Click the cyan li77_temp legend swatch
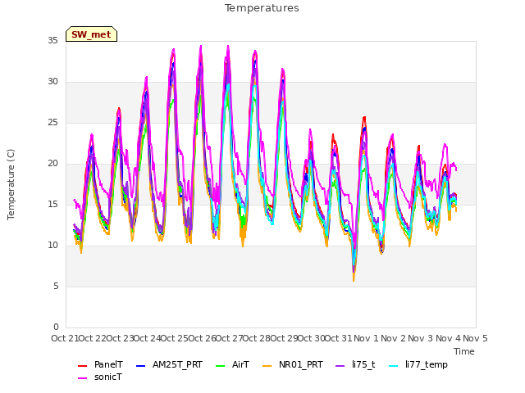Viewport: 525px width, 393px height. pyautogui.click(x=394, y=366)
